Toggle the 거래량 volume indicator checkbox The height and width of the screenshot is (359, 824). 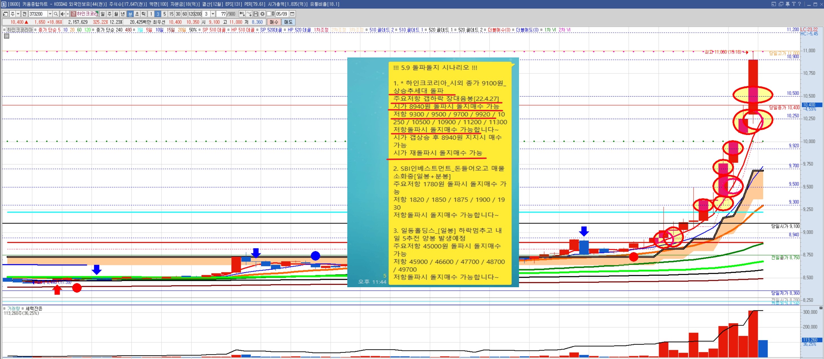pos(5,309)
